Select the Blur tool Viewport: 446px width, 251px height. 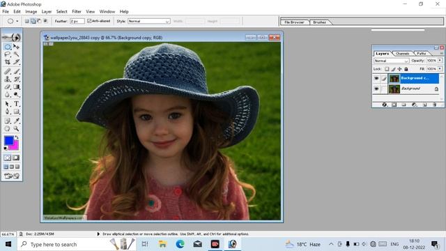(x=8, y=95)
